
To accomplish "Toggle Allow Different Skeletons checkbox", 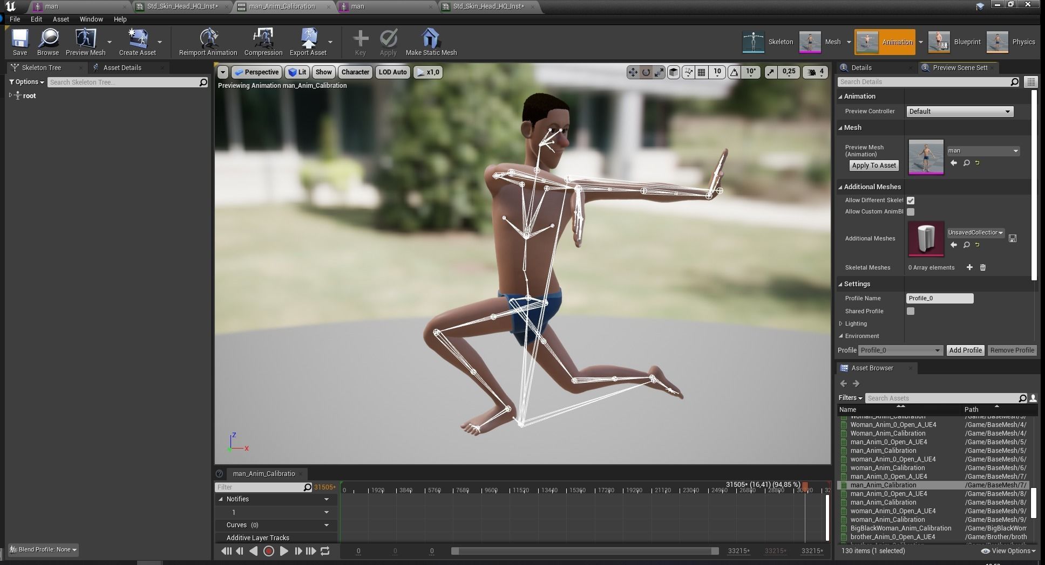I will [x=911, y=200].
